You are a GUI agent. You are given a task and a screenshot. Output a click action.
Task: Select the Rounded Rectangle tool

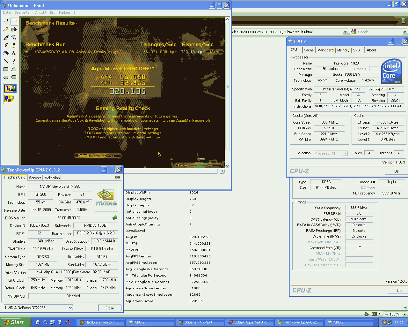coord(14,77)
